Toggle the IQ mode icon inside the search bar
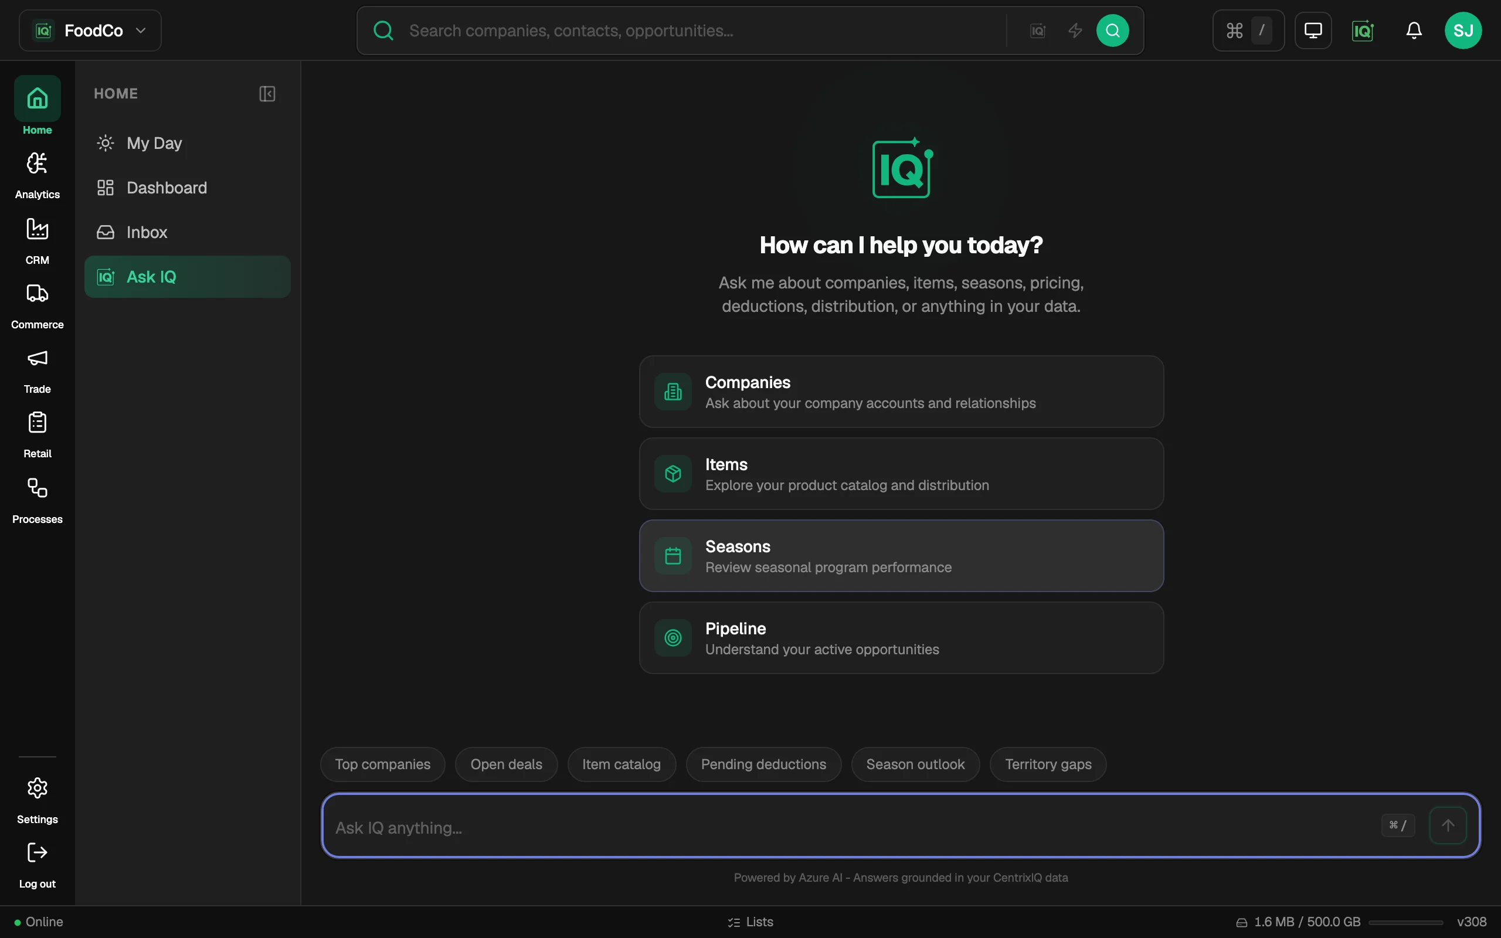 click(x=1038, y=30)
